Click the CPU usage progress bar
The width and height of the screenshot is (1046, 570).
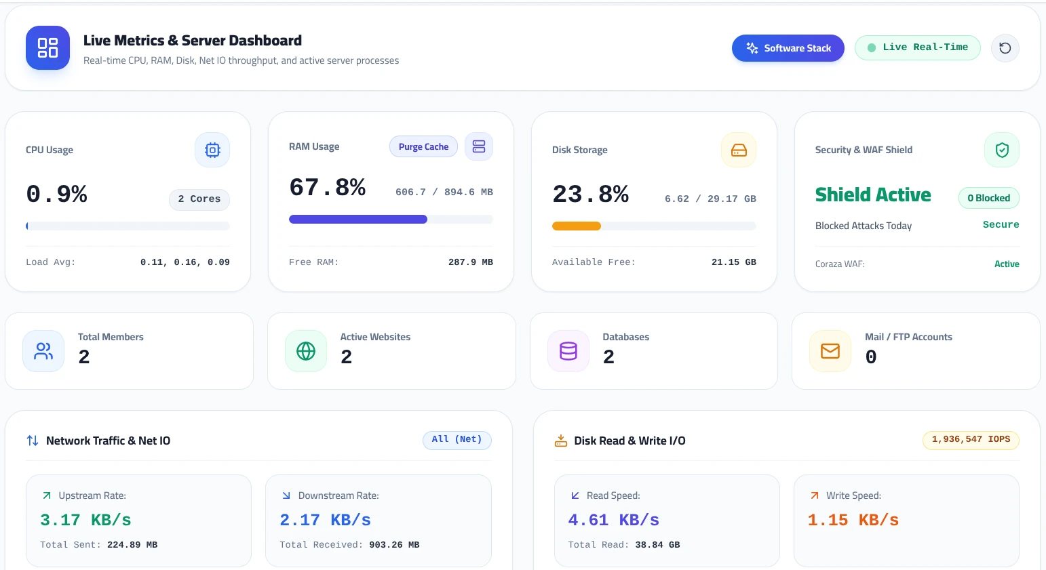click(x=128, y=226)
